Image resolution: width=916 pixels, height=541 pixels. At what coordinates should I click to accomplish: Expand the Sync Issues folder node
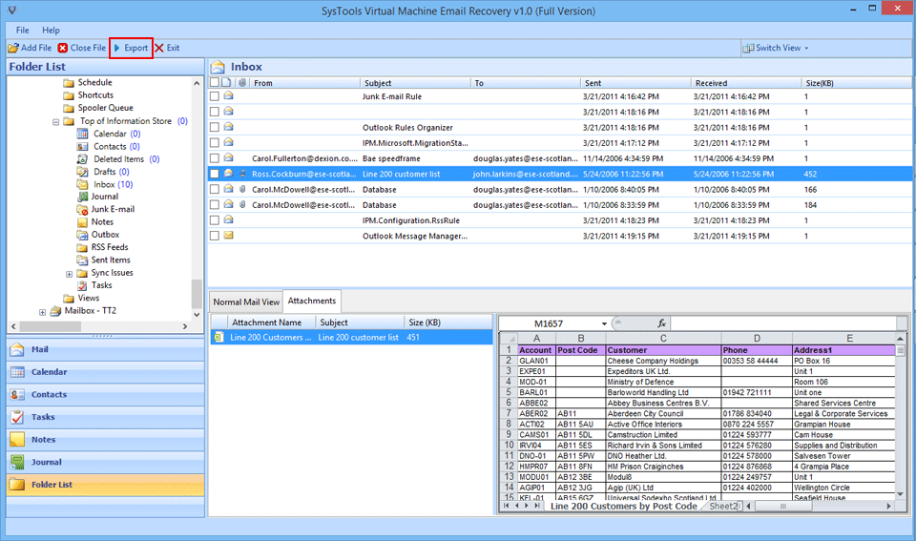click(x=69, y=274)
